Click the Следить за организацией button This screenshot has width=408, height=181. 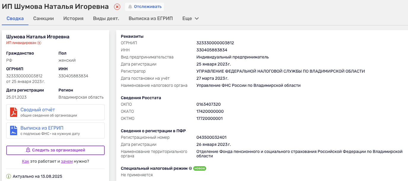[x=55, y=150]
